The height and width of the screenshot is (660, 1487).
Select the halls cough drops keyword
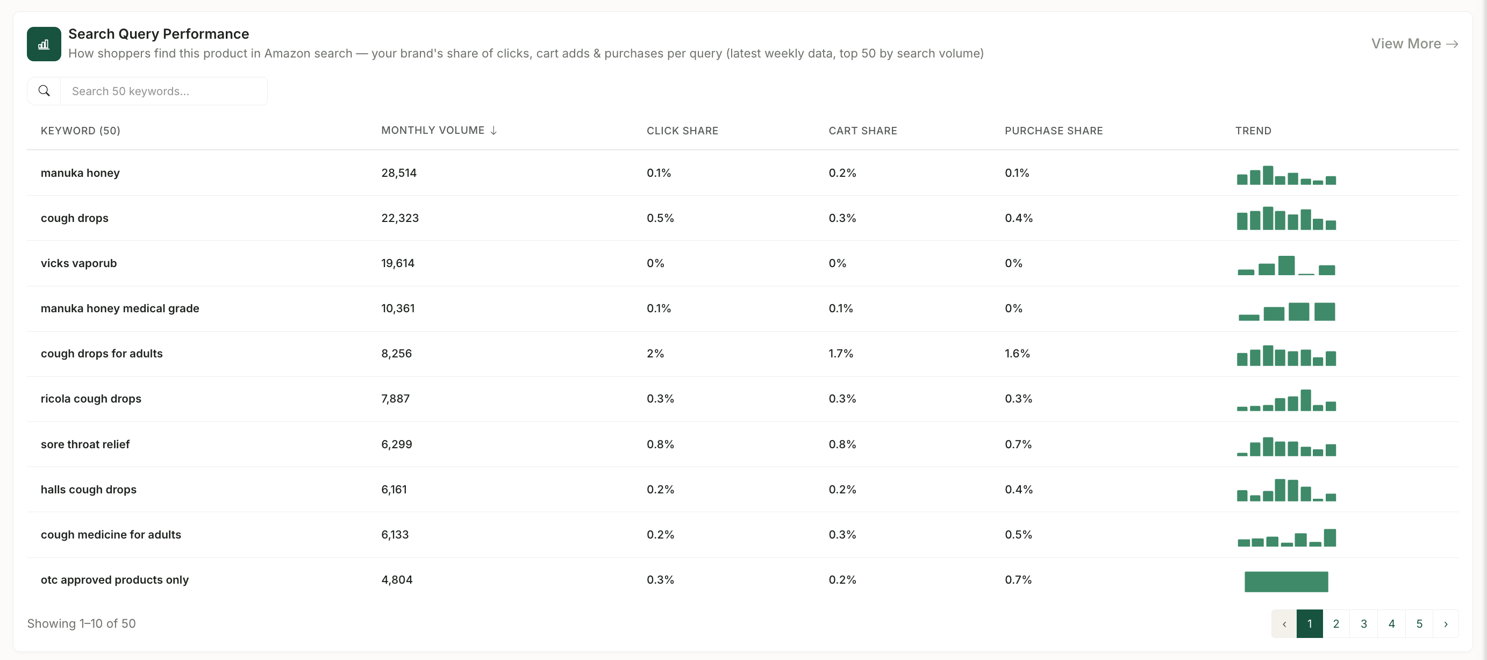tap(88, 489)
